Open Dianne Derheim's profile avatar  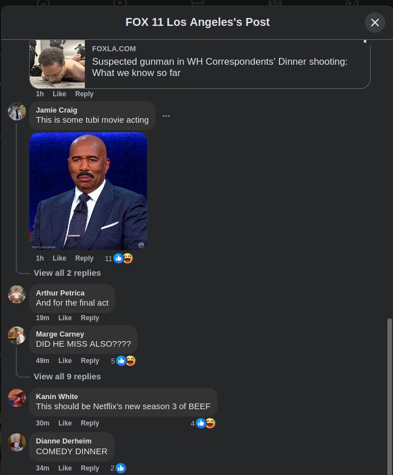(x=17, y=442)
